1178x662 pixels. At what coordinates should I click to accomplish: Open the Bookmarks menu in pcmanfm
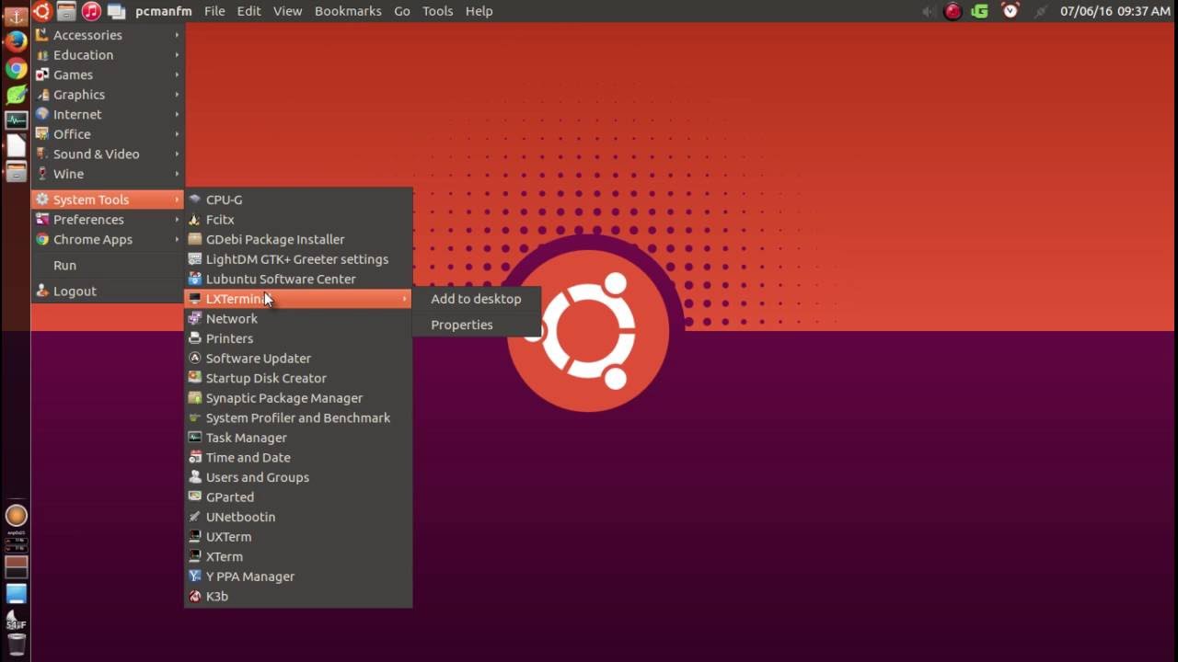click(x=348, y=10)
